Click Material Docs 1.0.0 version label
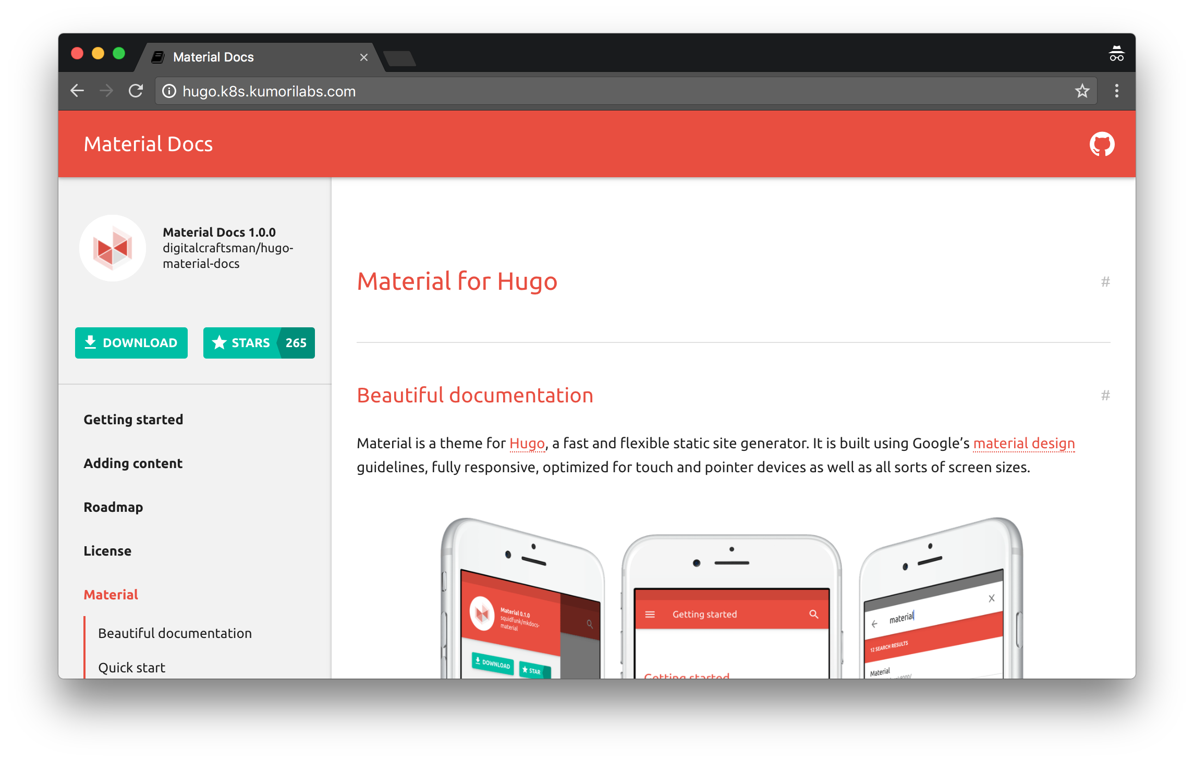The height and width of the screenshot is (762, 1194). coord(219,232)
